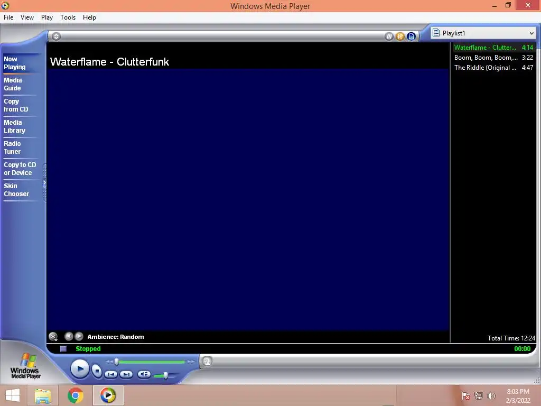541x406 pixels.
Task: Open the File menu
Action: pos(8,17)
